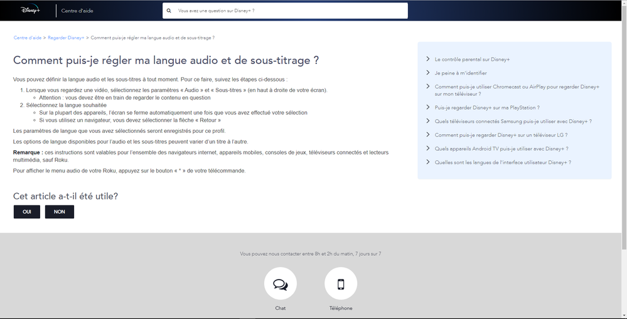Open téléviseur LG article link
The width and height of the screenshot is (627, 319).
click(x=501, y=135)
